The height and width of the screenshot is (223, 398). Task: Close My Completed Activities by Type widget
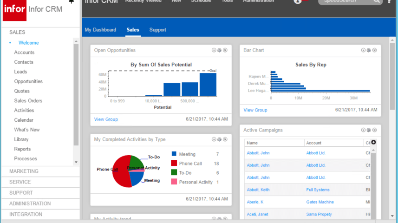[225, 139]
